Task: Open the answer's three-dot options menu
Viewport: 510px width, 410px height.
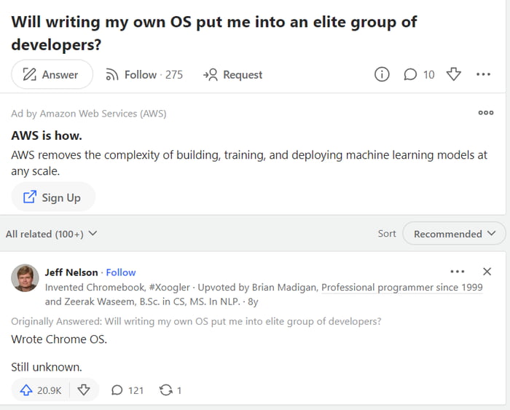Action: tap(457, 272)
